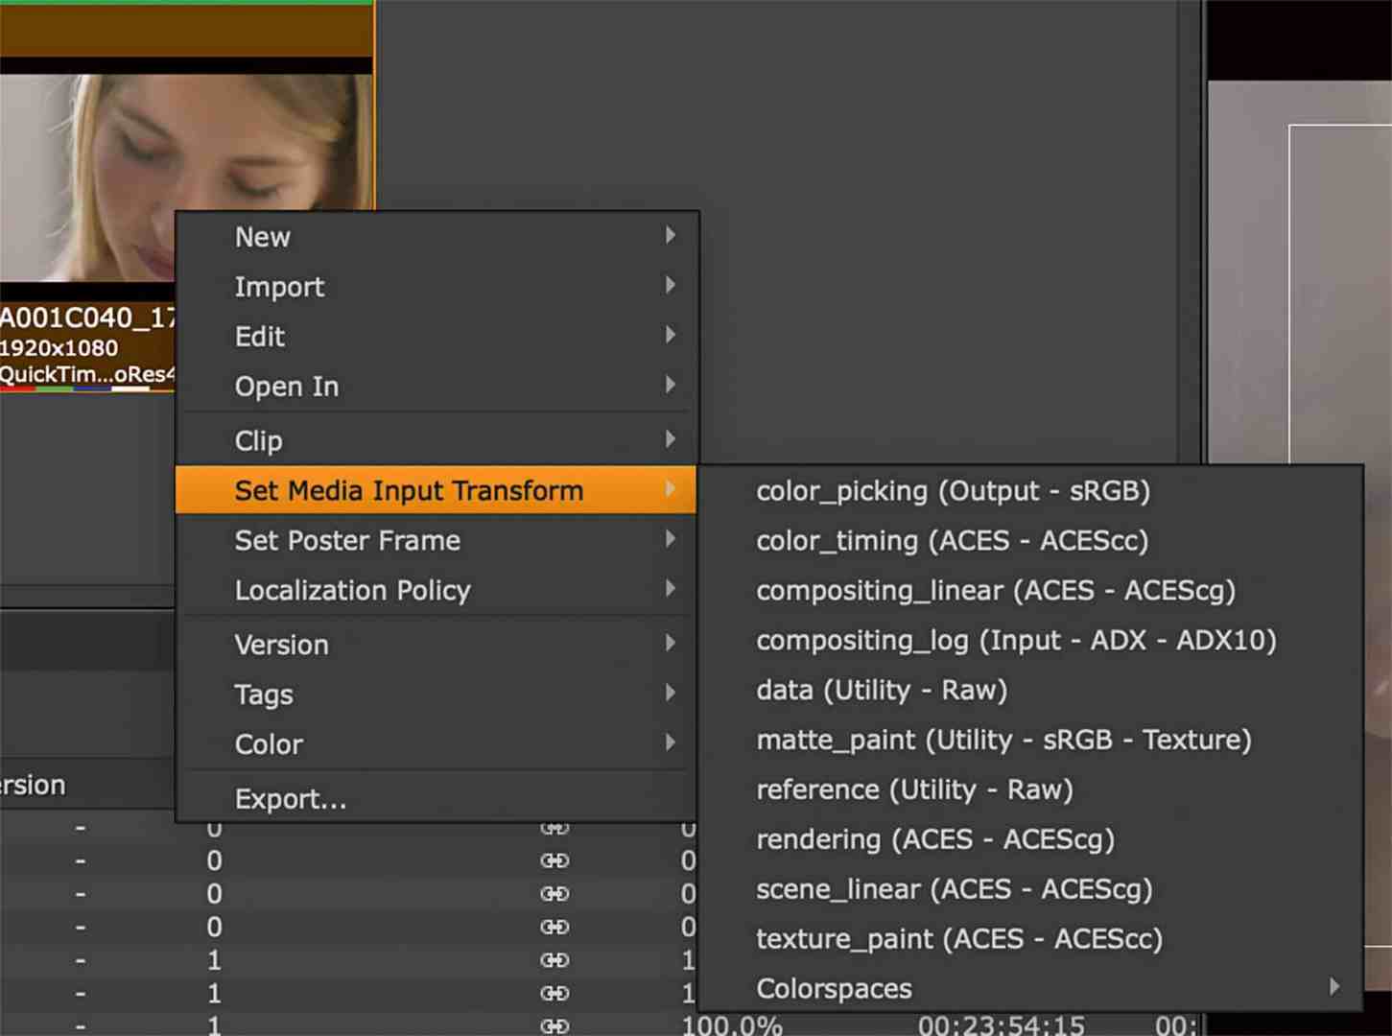Screen dimensions: 1392x1036
Task: Select rendering (ACES - ACEScg) colorspace
Action: [x=935, y=839]
